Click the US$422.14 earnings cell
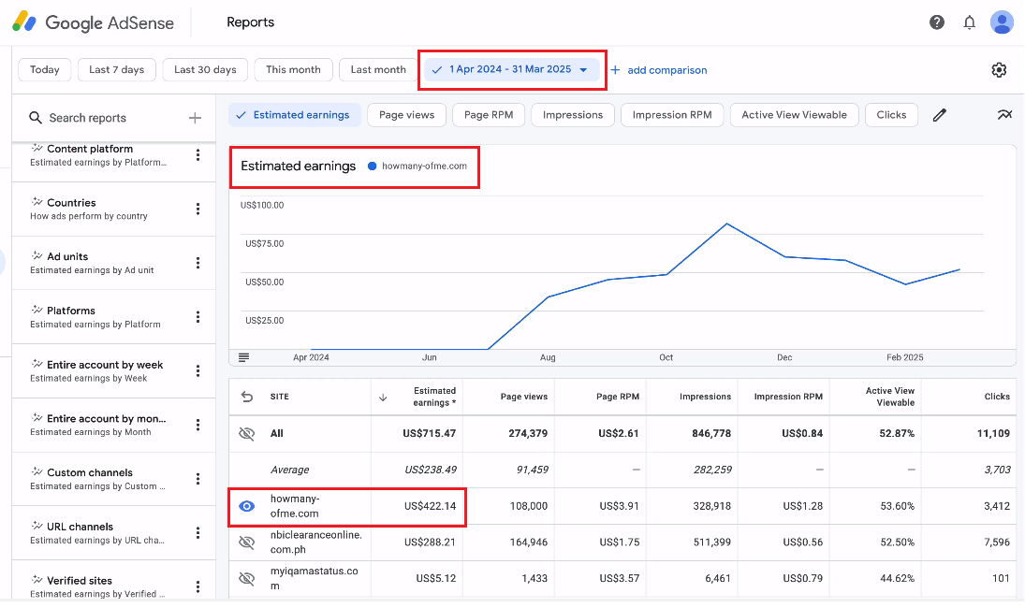 431,506
